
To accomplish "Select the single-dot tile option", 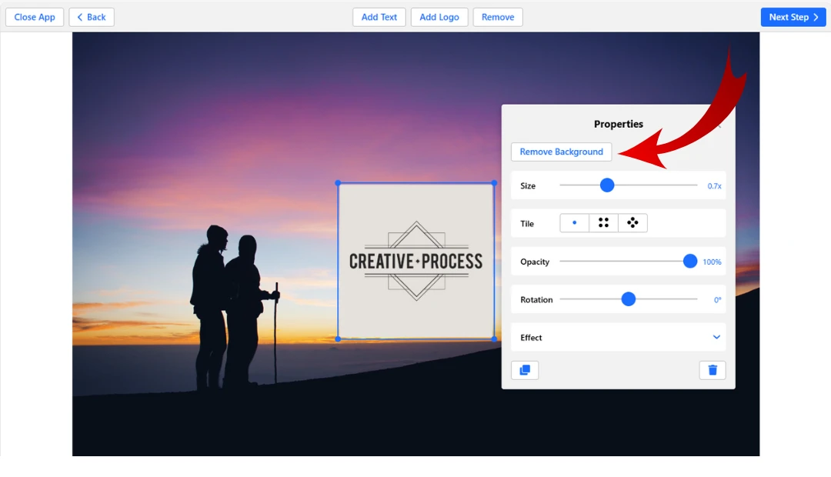I will coord(574,223).
